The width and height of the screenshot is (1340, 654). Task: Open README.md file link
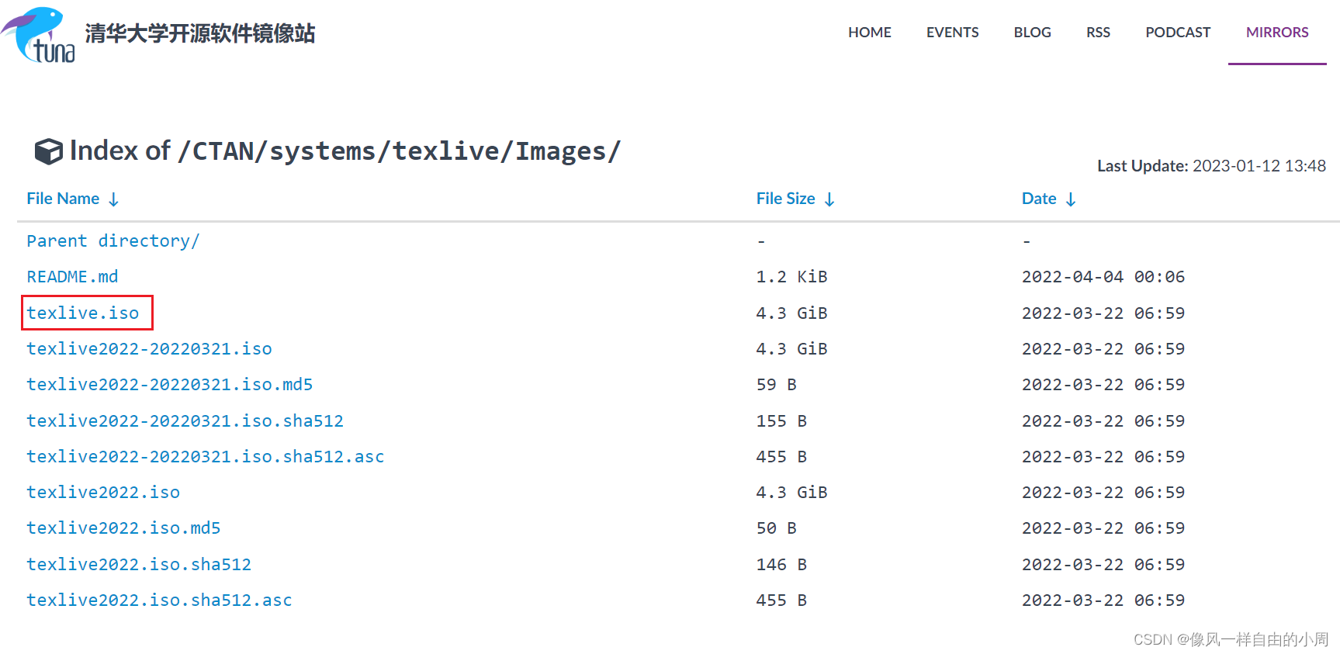tap(72, 277)
